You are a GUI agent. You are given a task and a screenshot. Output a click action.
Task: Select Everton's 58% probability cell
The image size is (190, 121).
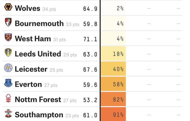(x=113, y=84)
